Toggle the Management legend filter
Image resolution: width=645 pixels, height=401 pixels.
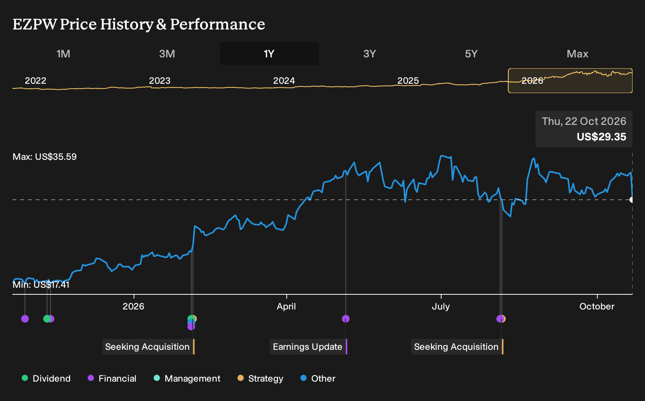click(x=187, y=378)
